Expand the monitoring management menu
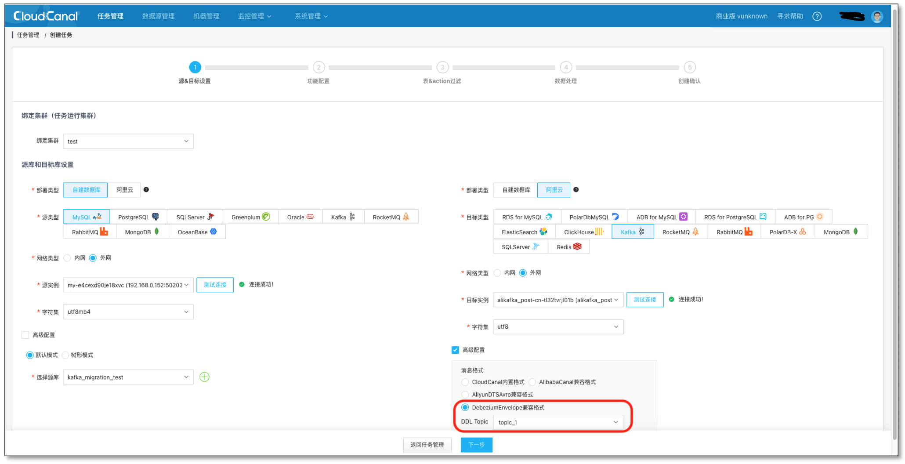The width and height of the screenshot is (905, 464). click(x=254, y=16)
